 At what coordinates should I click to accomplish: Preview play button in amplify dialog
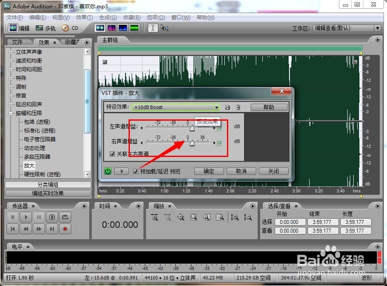point(122,171)
